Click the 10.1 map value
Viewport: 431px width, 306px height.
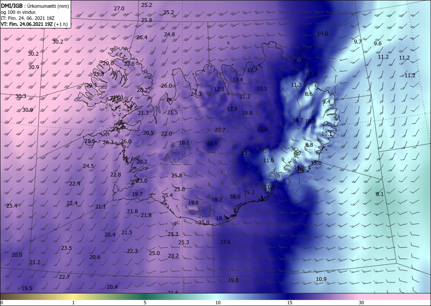[327, 134]
